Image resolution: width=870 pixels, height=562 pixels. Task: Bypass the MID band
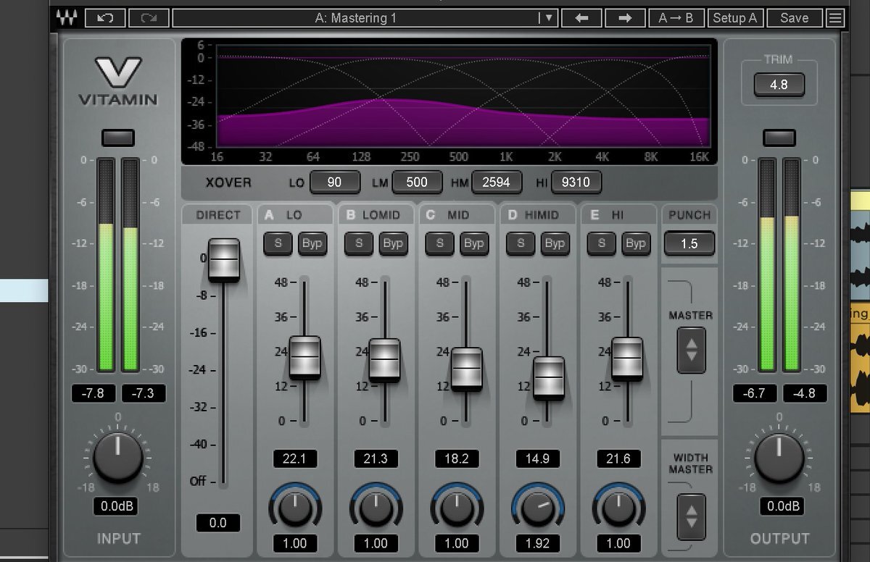tap(473, 243)
